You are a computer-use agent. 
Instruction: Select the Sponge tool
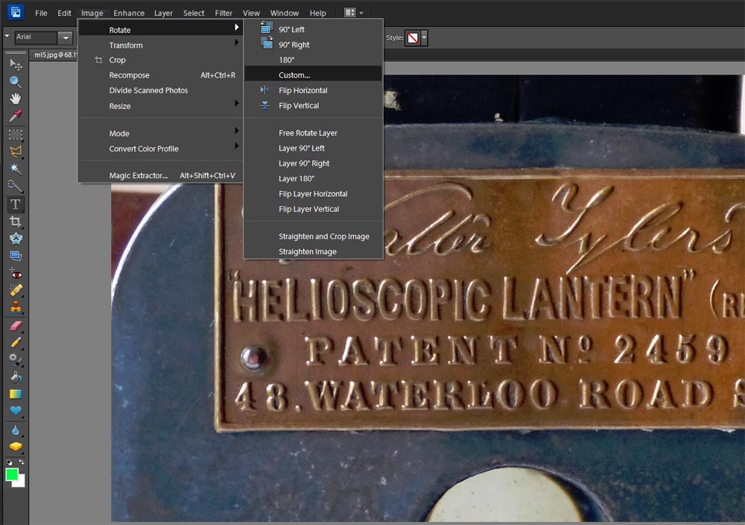click(16, 447)
